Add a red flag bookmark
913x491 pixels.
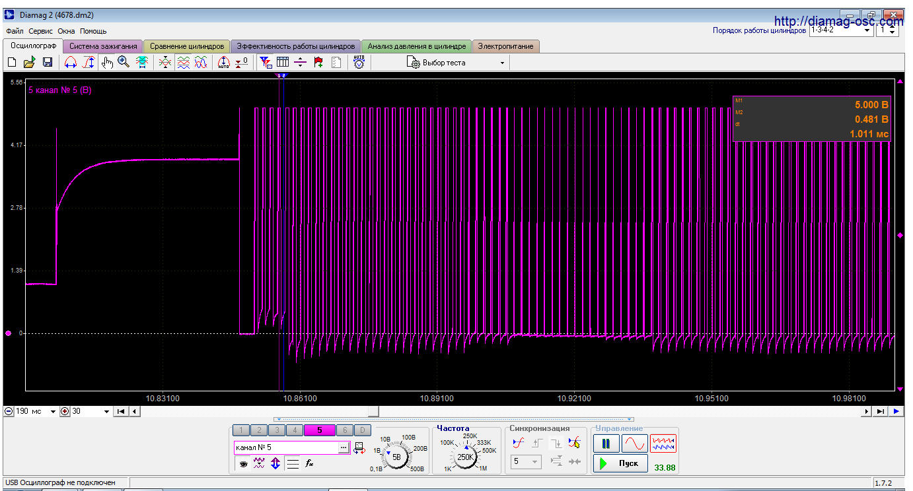(318, 62)
